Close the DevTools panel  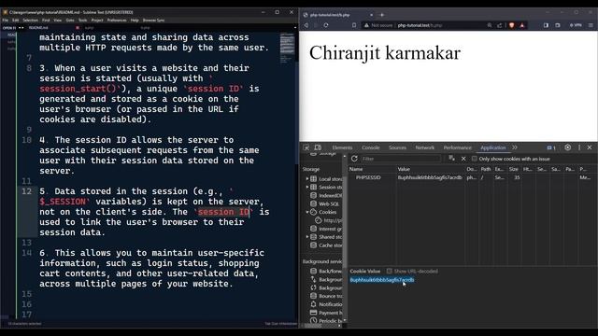590,147
